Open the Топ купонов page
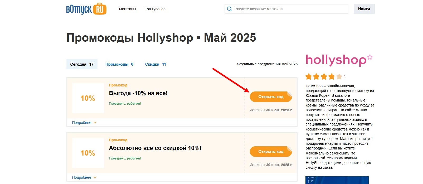The image size is (423, 184). pos(155,9)
